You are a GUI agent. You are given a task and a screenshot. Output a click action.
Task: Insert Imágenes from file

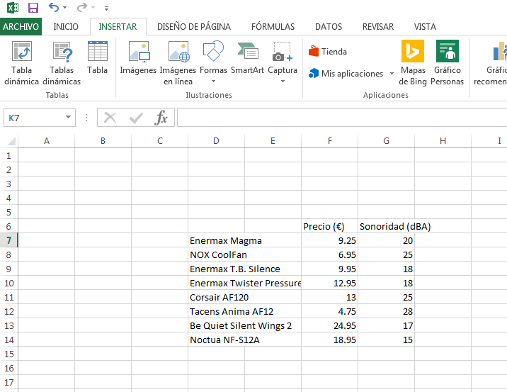point(138,57)
